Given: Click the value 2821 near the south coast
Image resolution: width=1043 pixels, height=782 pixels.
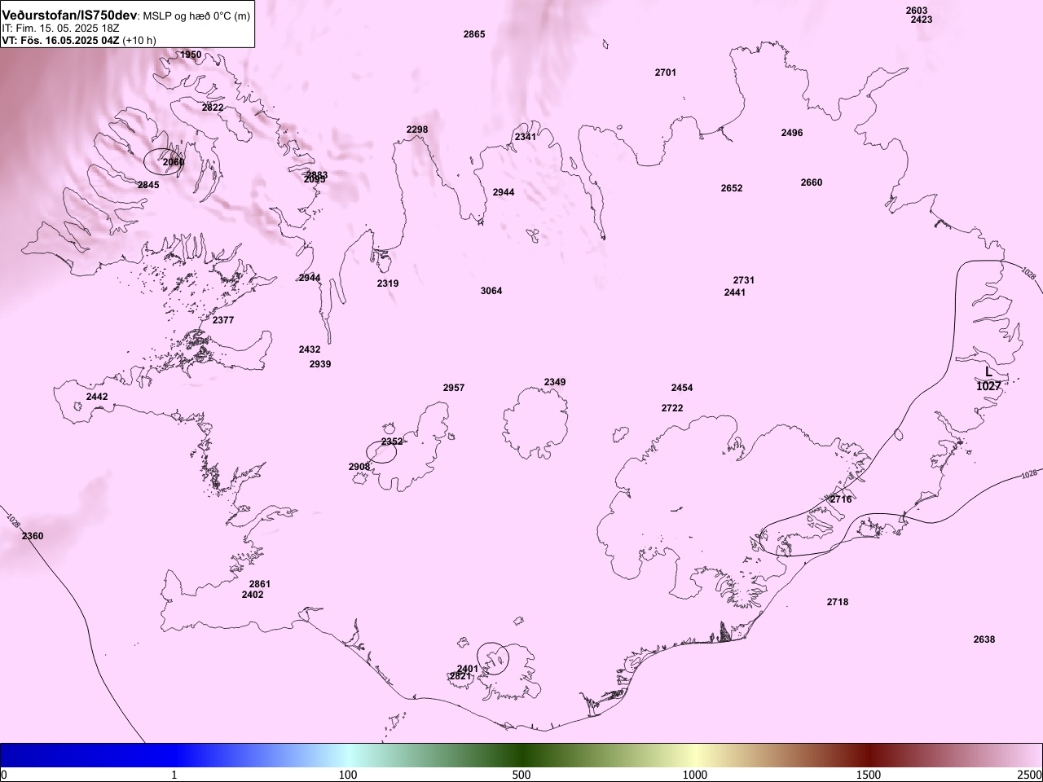Looking at the screenshot, I should (460, 676).
